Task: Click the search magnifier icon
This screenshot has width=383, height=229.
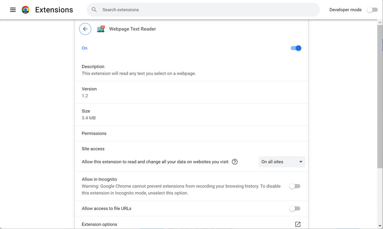Action: coord(94,10)
